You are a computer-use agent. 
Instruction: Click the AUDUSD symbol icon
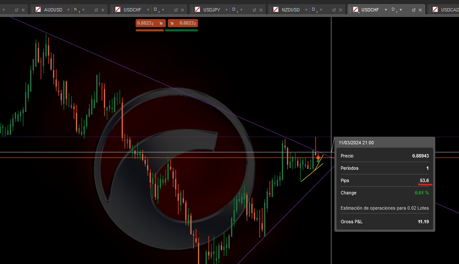[x=38, y=10]
